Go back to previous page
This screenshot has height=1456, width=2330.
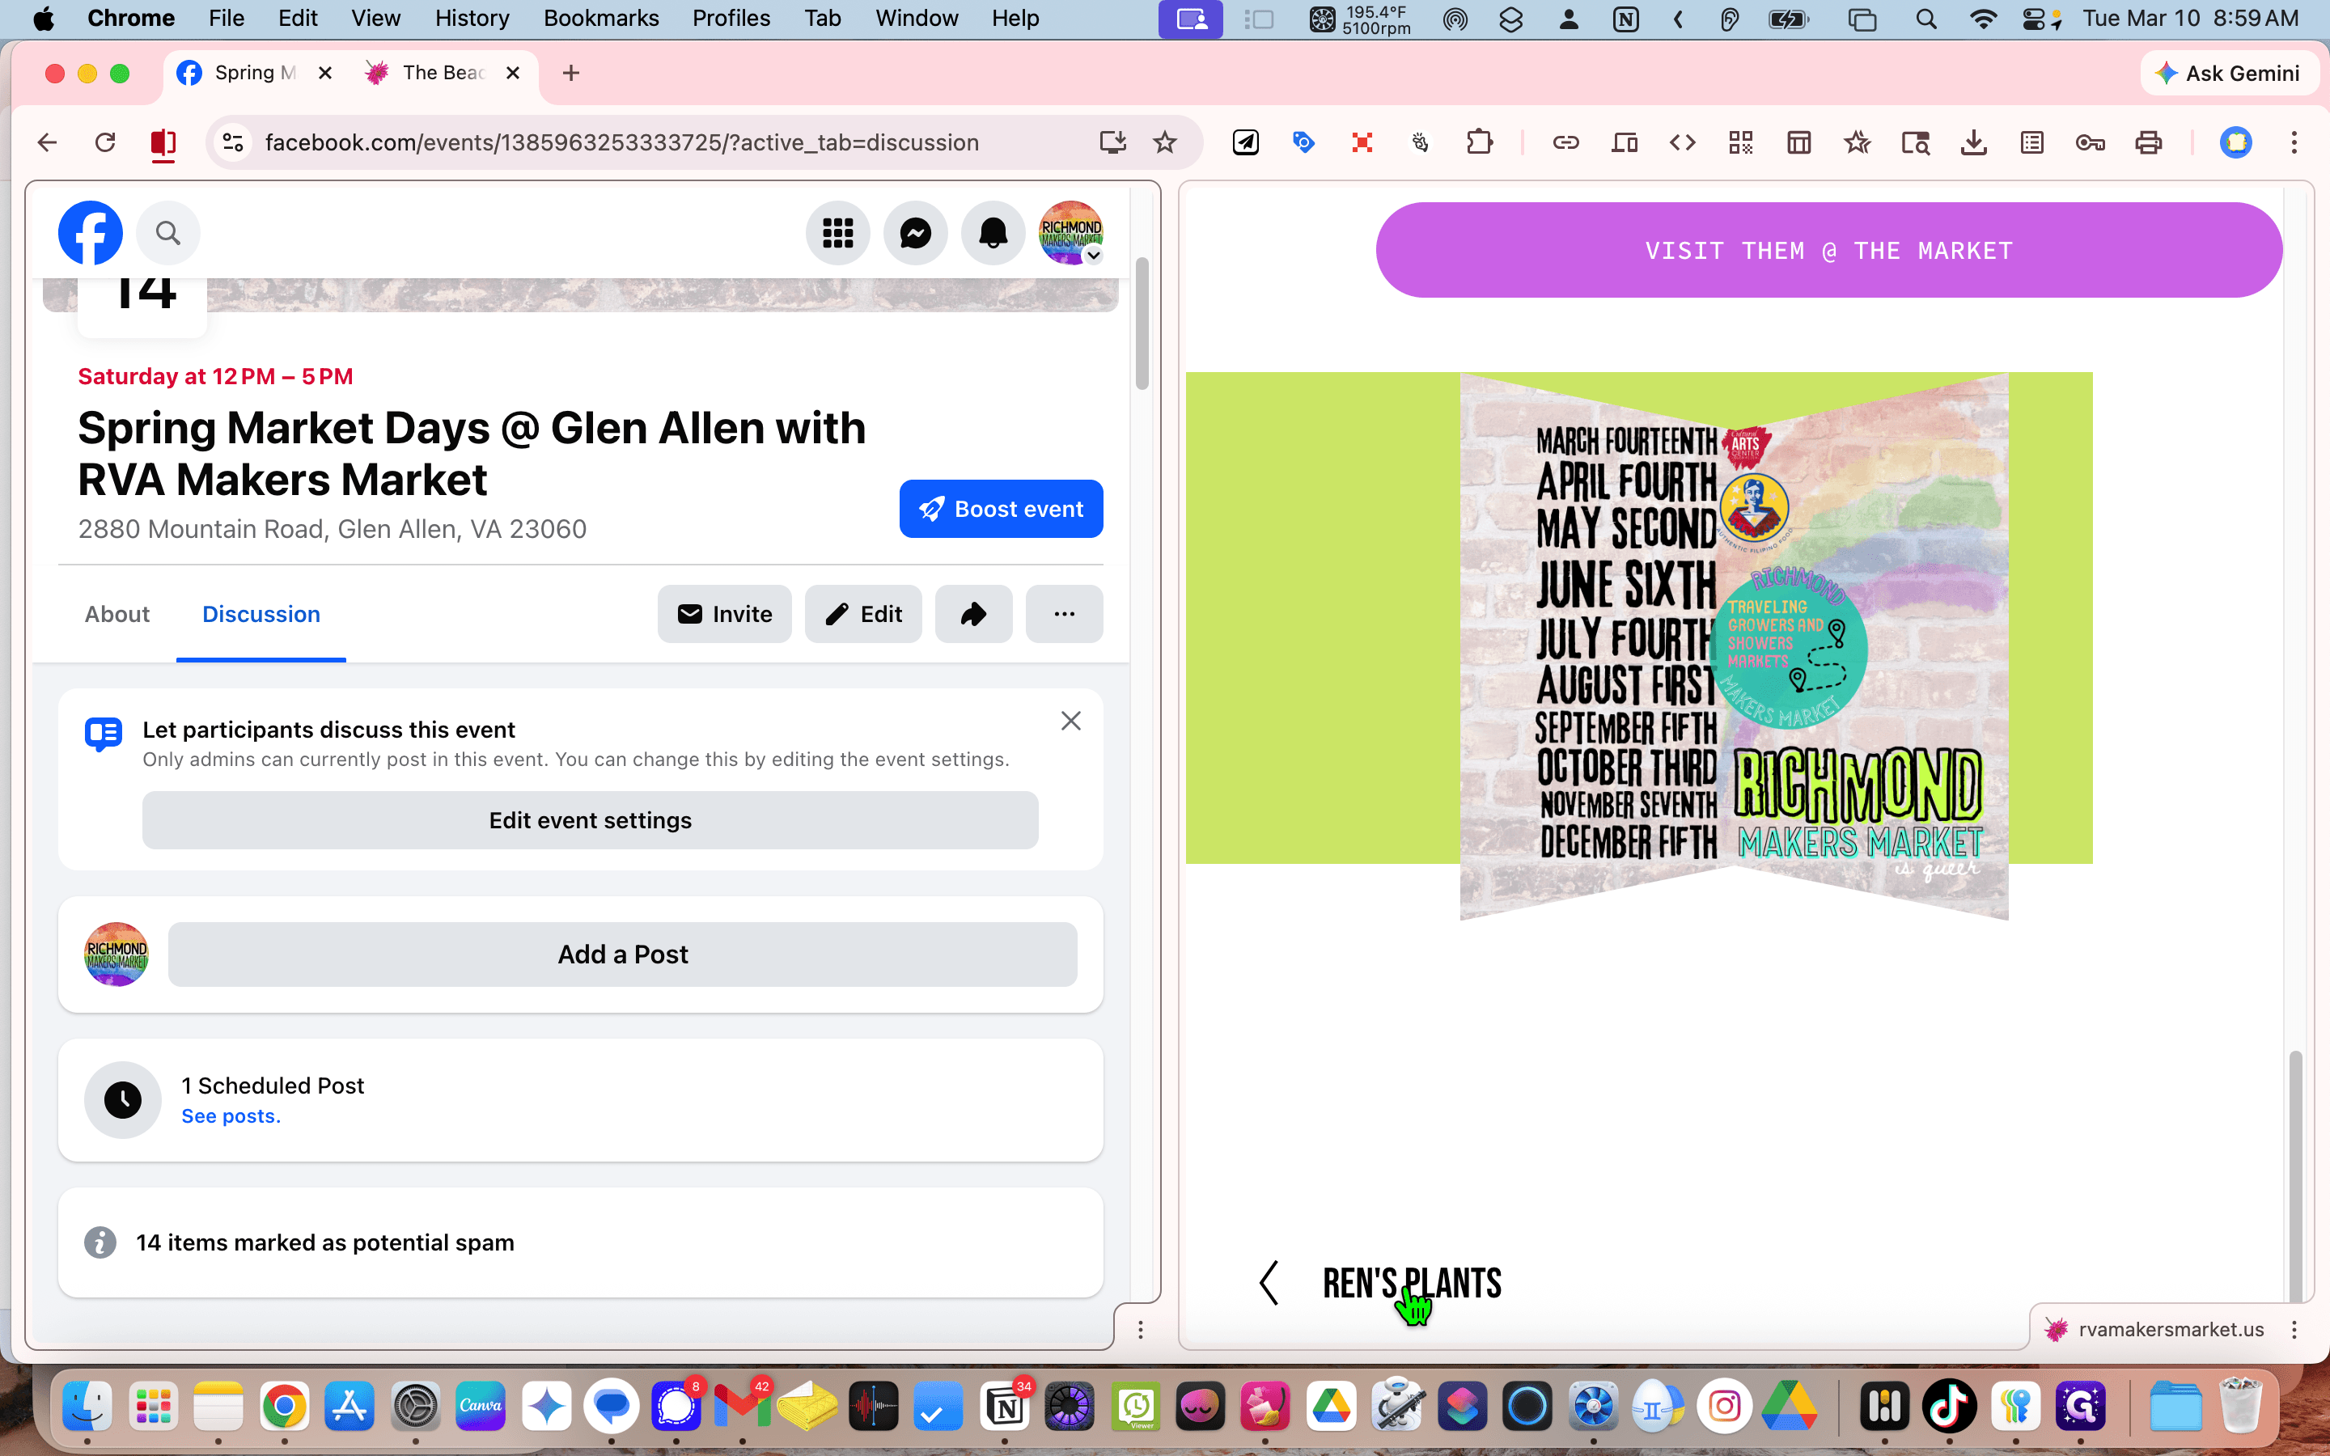47,142
